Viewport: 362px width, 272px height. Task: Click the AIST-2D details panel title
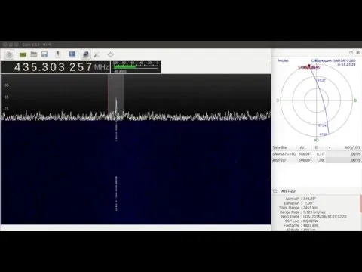pyautogui.click(x=288, y=191)
